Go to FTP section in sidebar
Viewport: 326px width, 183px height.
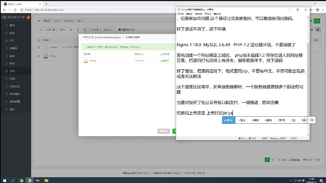point(12,40)
